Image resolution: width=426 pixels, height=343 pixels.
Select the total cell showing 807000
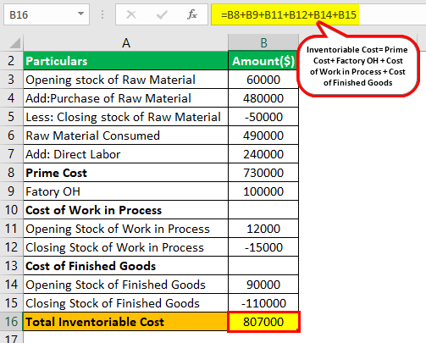coord(263,322)
